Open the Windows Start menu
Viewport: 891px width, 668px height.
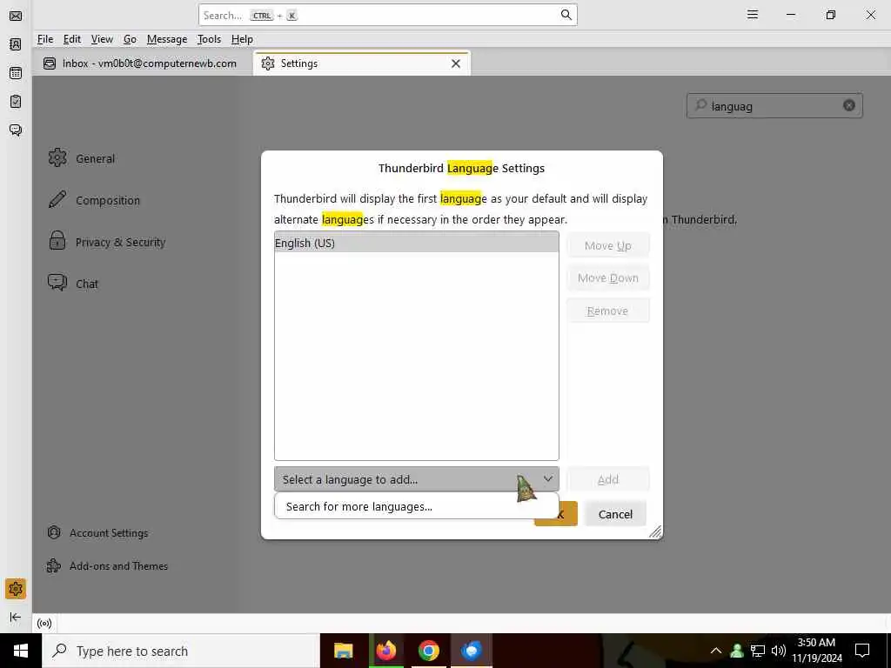(x=21, y=651)
